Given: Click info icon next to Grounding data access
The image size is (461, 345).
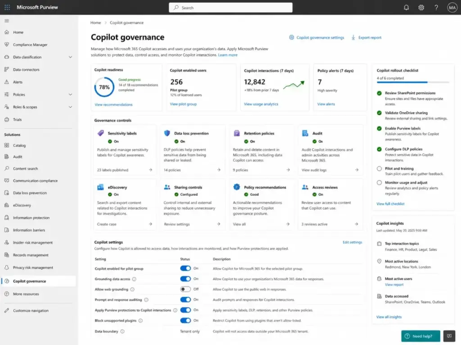Looking at the screenshot, I should tap(134, 279).
